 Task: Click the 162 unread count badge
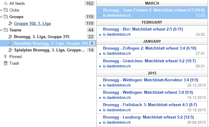coord(90,3)
